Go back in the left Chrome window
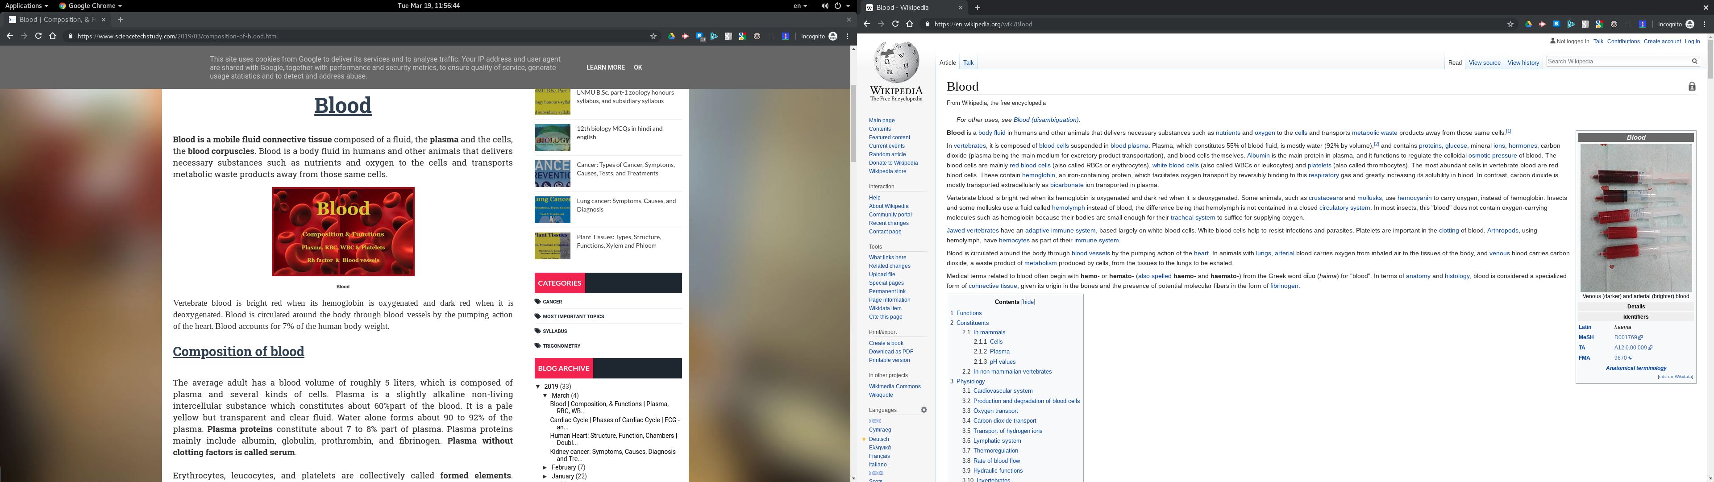This screenshot has height=482, width=1714. (x=9, y=36)
